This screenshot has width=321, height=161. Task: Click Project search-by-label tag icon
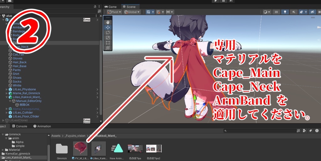coord(311,131)
